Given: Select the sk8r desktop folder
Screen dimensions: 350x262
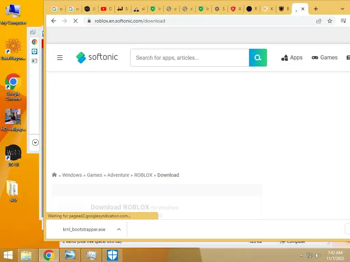Looking at the screenshot, I should 13,191.
